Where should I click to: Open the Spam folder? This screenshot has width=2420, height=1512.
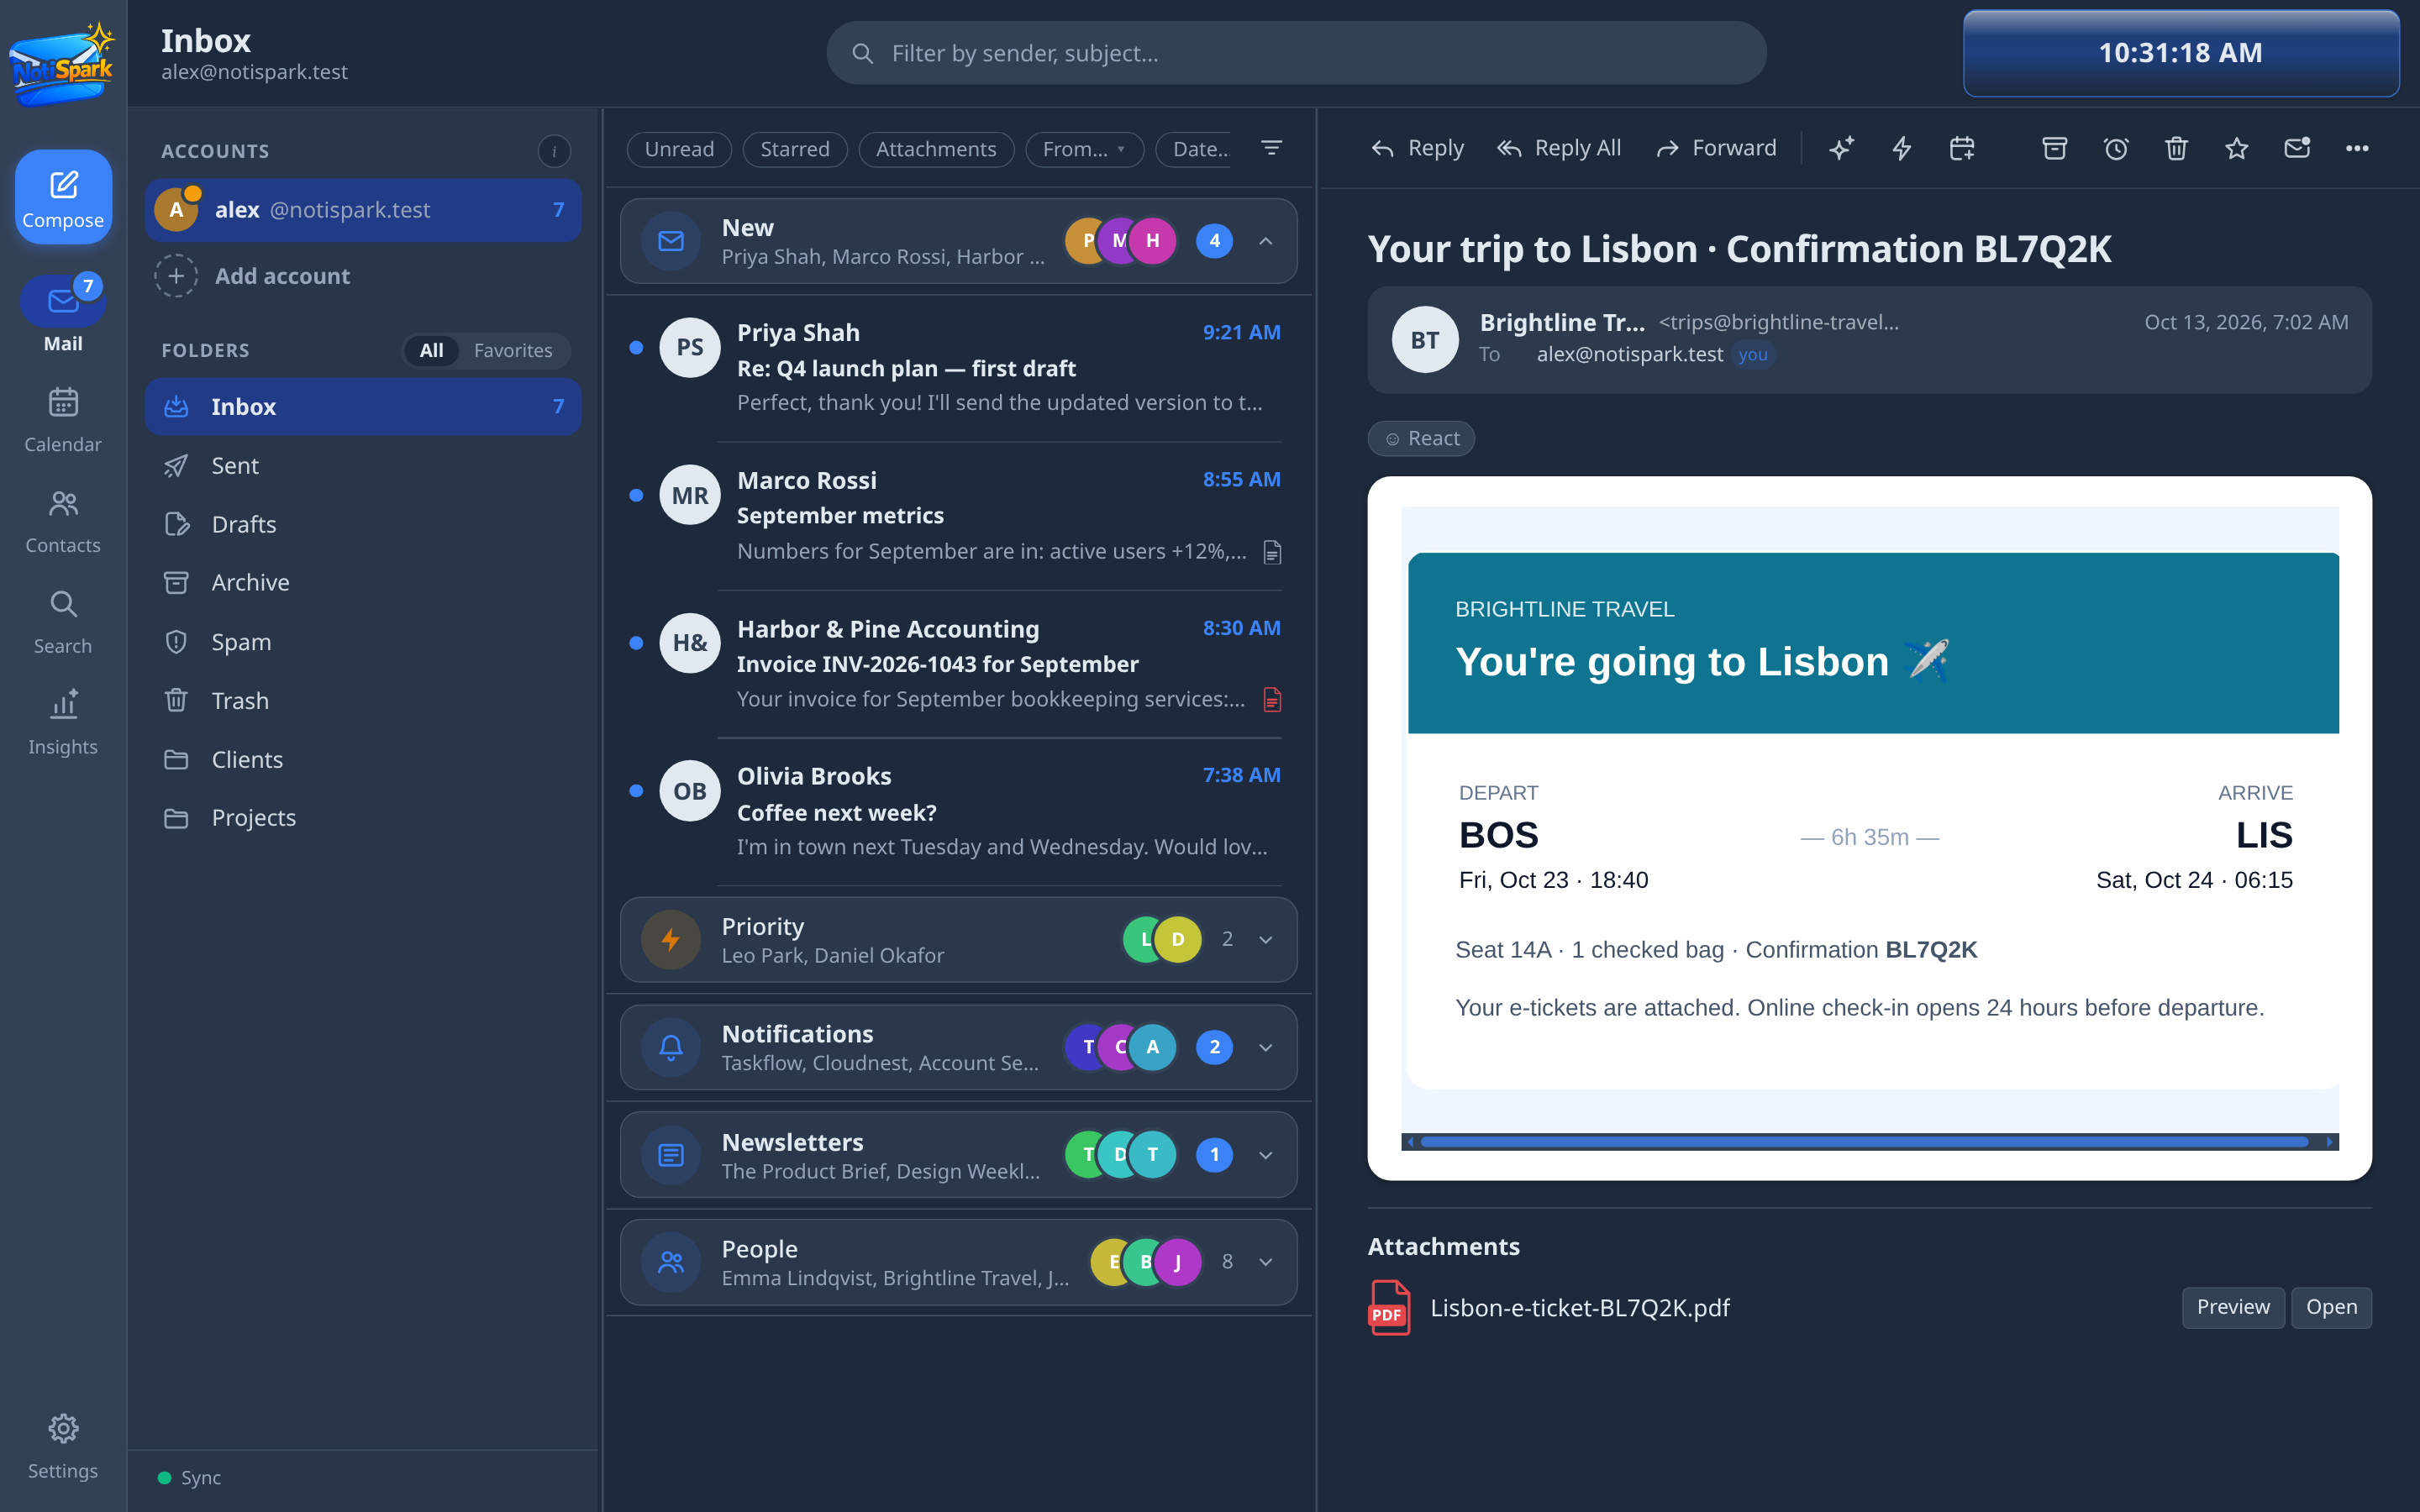(363, 641)
